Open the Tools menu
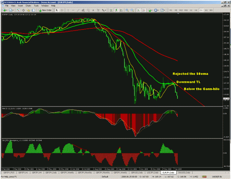This screenshot has height=179, width=231. pos(36,6)
